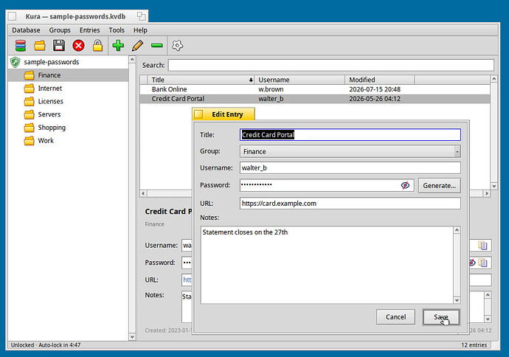The height and width of the screenshot is (357, 509).
Task: Edit the entry using the pencil icon
Action: [x=137, y=46]
